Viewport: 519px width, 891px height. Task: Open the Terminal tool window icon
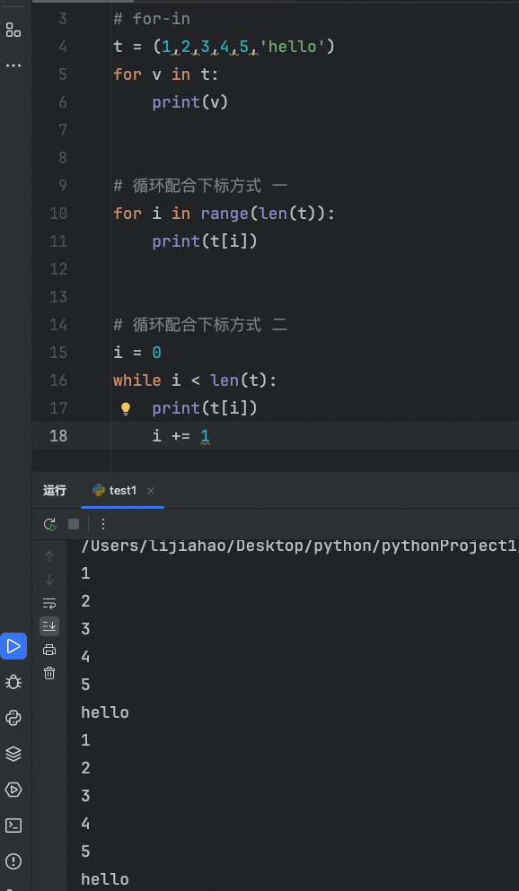[13, 825]
